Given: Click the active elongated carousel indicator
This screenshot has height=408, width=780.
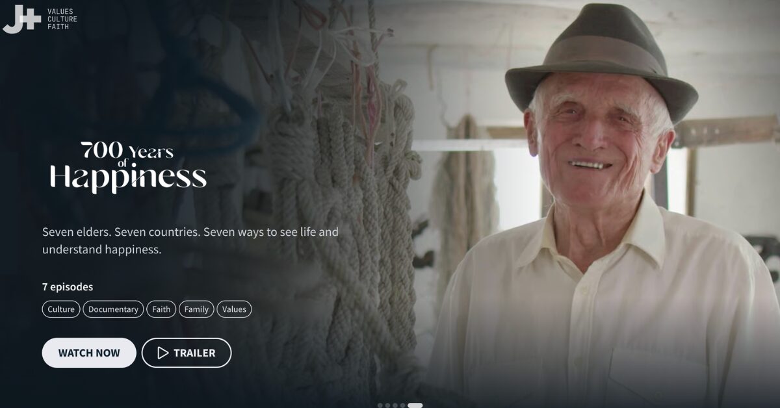Looking at the screenshot, I should click(x=415, y=405).
